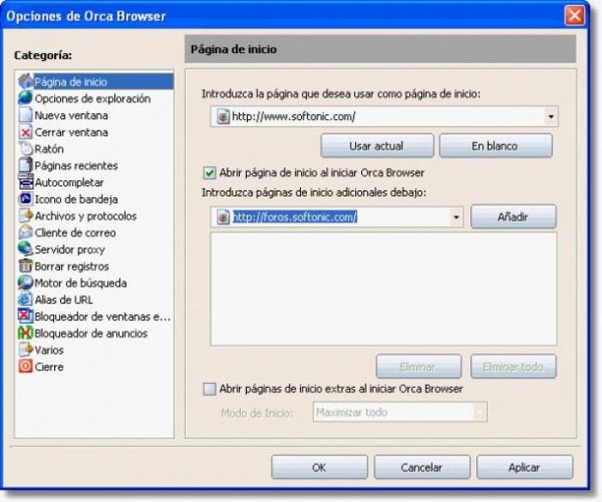Uncheck Abrir página de inicio al iniciar Orca Browser
The image size is (602, 502).
[209, 173]
